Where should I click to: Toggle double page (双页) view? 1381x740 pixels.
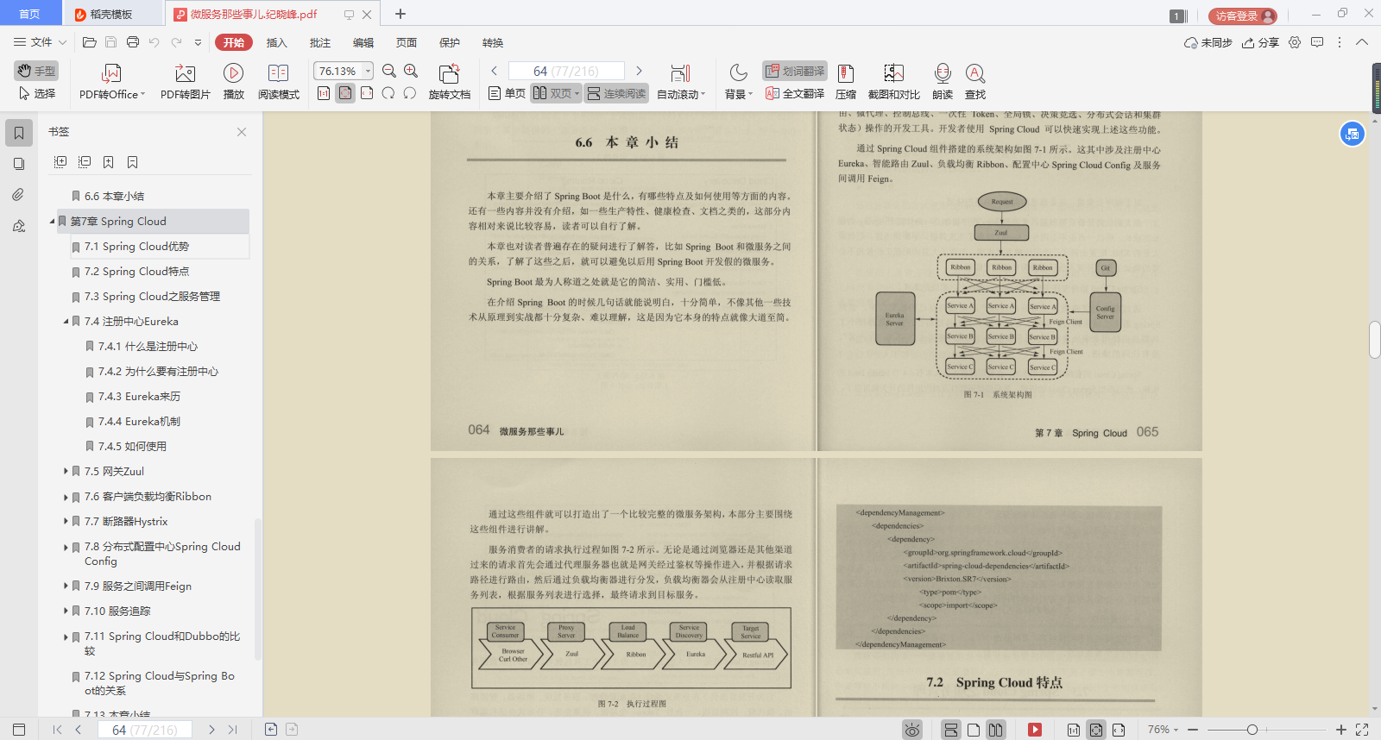556,93
